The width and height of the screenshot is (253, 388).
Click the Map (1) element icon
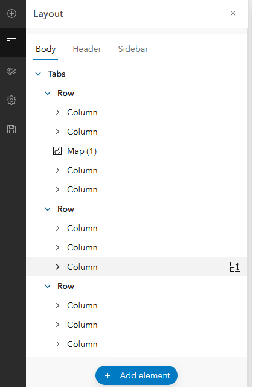tap(57, 151)
